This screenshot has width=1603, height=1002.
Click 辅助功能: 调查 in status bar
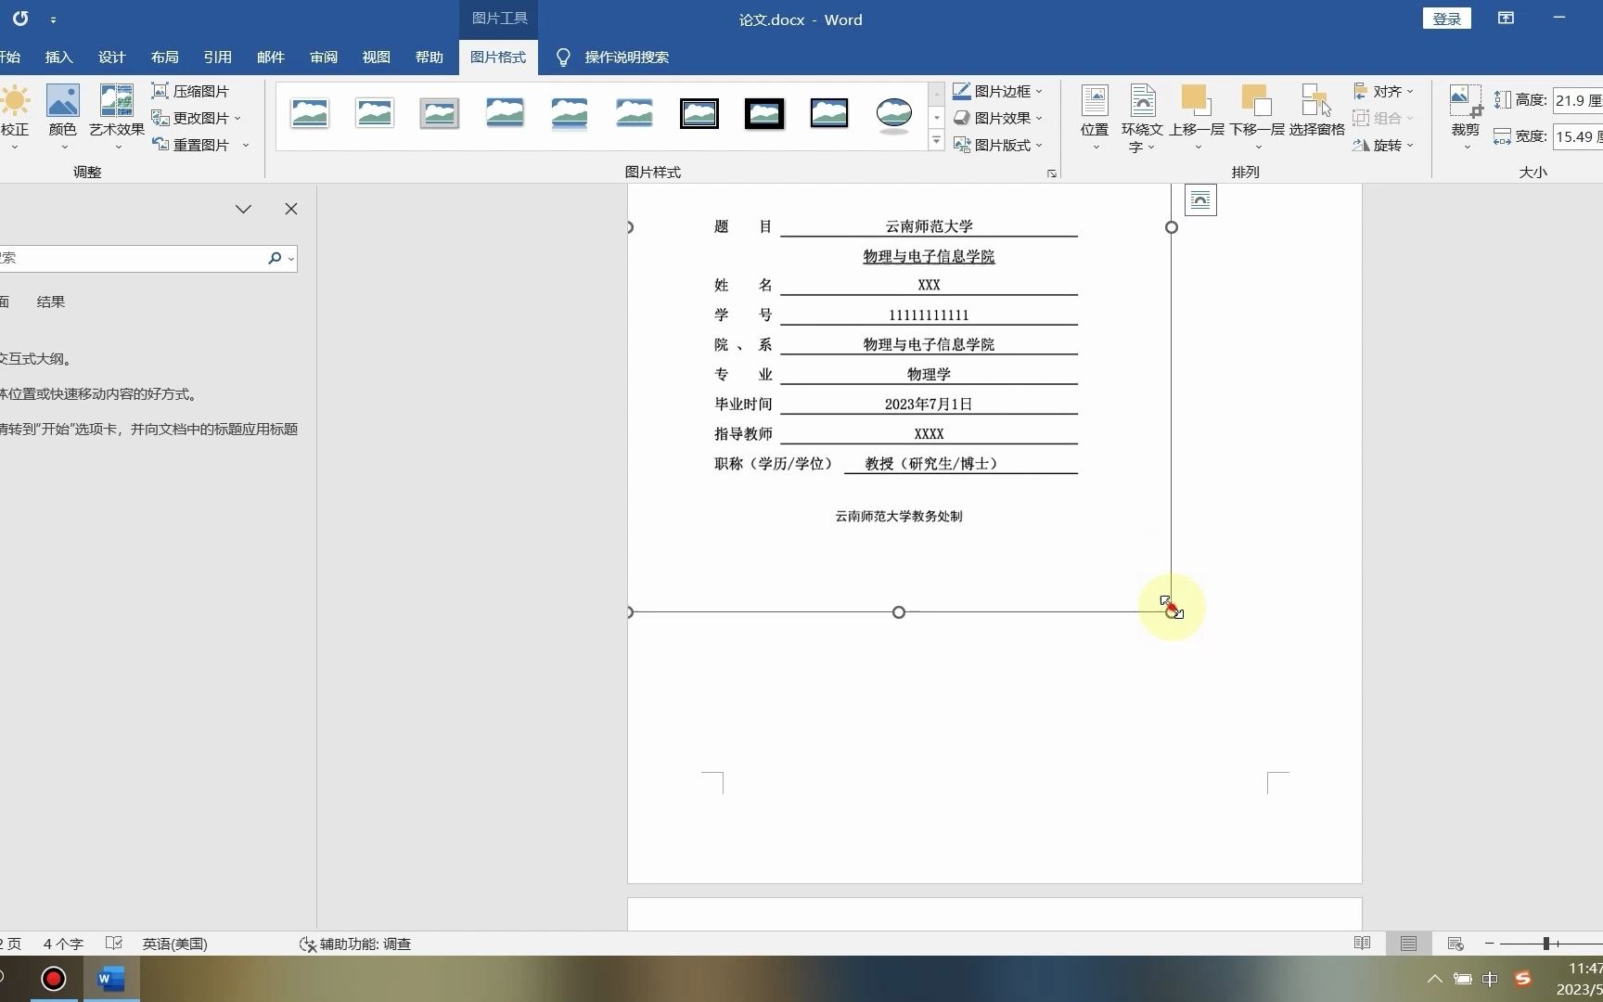tap(353, 944)
